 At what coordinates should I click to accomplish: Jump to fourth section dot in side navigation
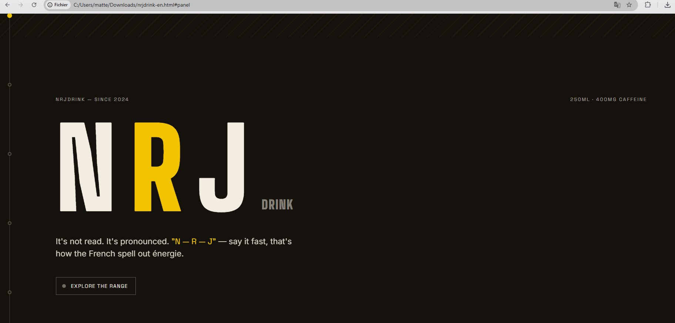(10, 223)
